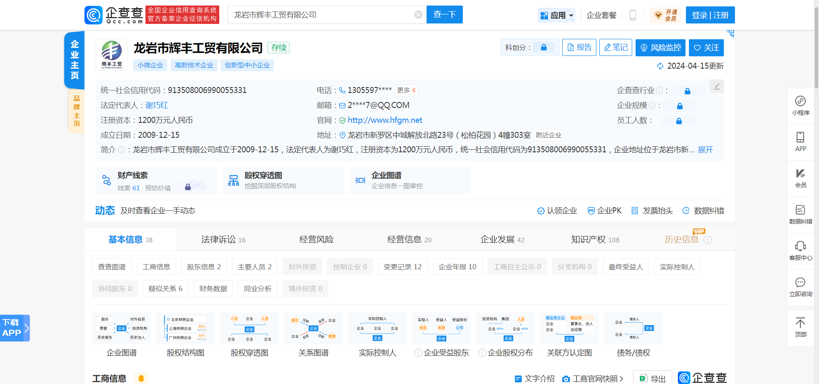Expand phone numbers with 更多 4

pyautogui.click(x=406, y=90)
